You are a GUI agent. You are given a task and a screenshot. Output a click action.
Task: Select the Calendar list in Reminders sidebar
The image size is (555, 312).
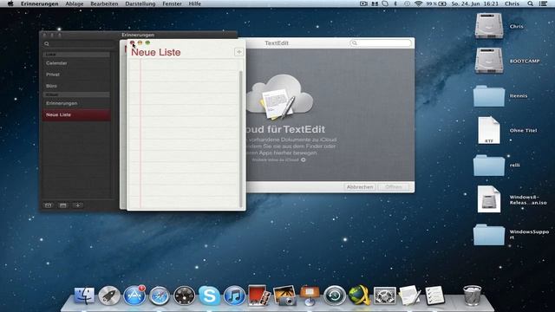76,63
